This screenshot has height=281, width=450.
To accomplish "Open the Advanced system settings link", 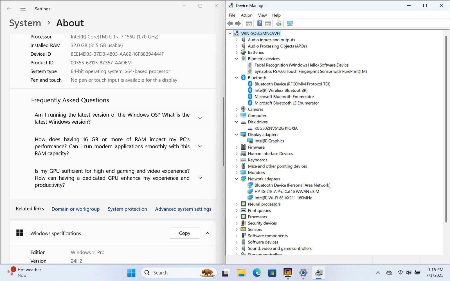I will tap(183, 209).
